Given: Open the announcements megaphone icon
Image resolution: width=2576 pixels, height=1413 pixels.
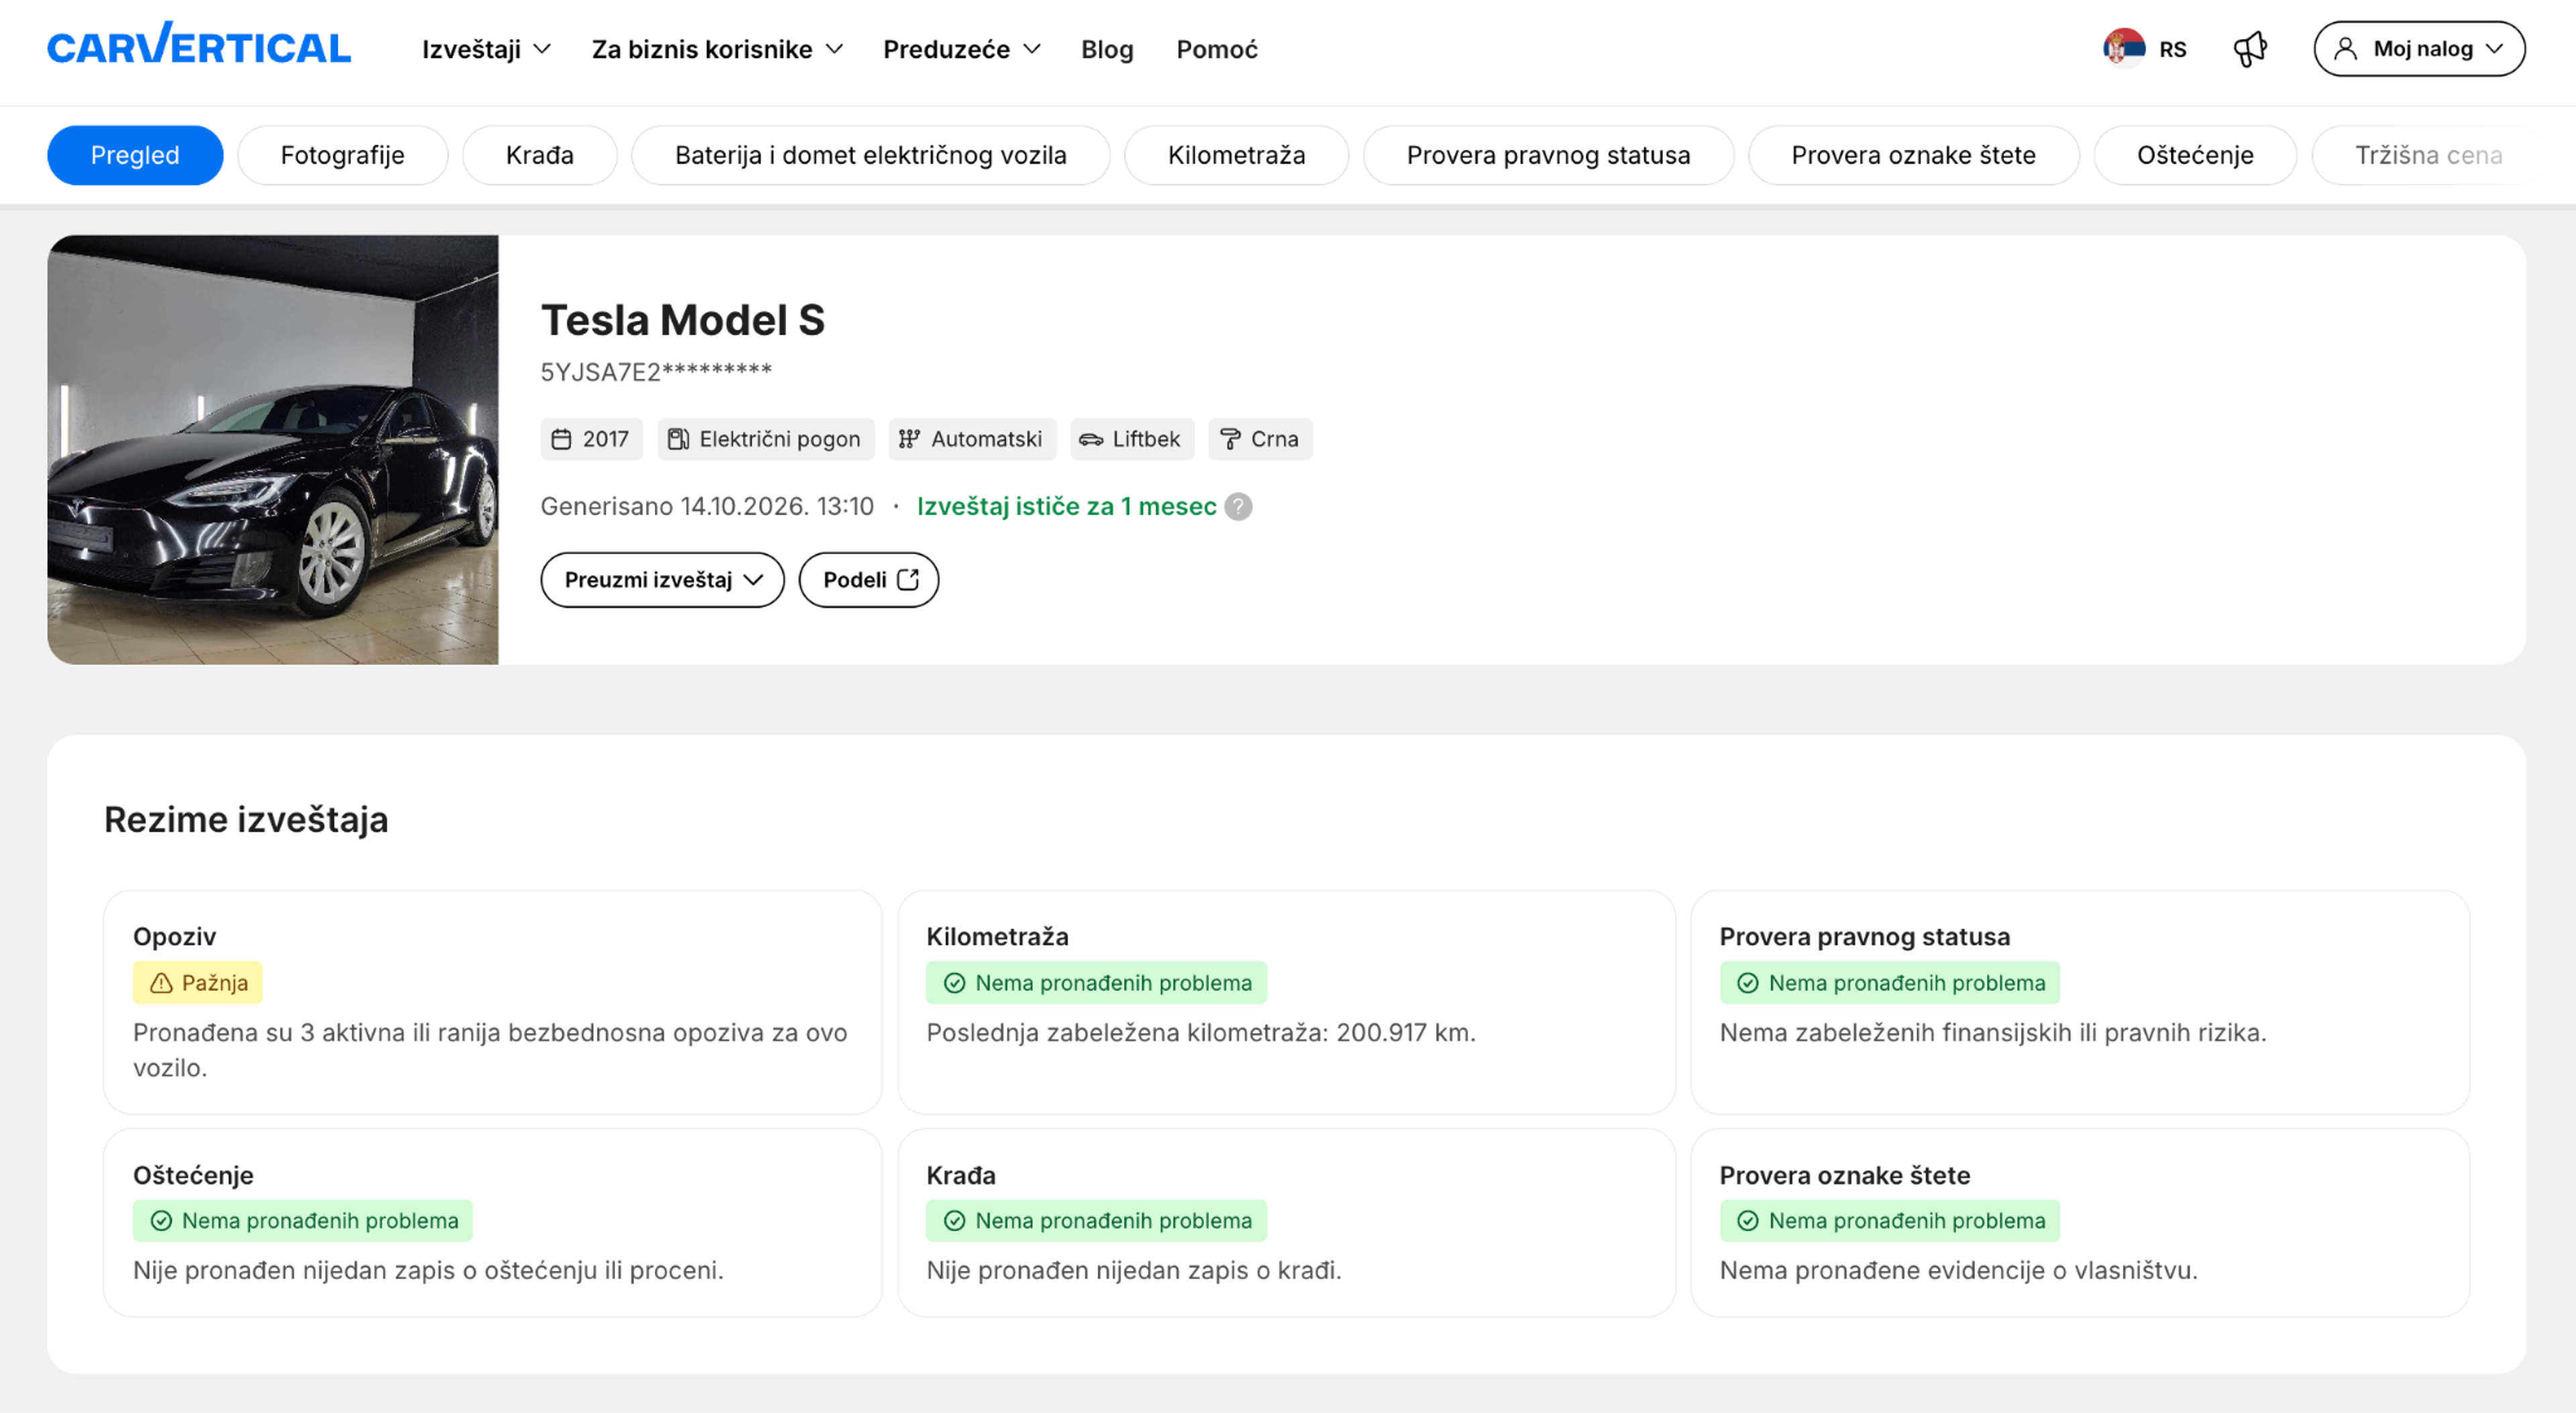Looking at the screenshot, I should [x=2250, y=48].
